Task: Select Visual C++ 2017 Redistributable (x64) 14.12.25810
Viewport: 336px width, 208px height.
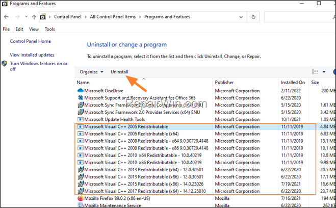Action: tap(145, 191)
